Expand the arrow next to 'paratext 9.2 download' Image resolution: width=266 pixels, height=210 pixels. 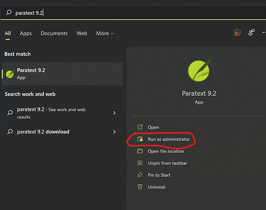coord(114,132)
